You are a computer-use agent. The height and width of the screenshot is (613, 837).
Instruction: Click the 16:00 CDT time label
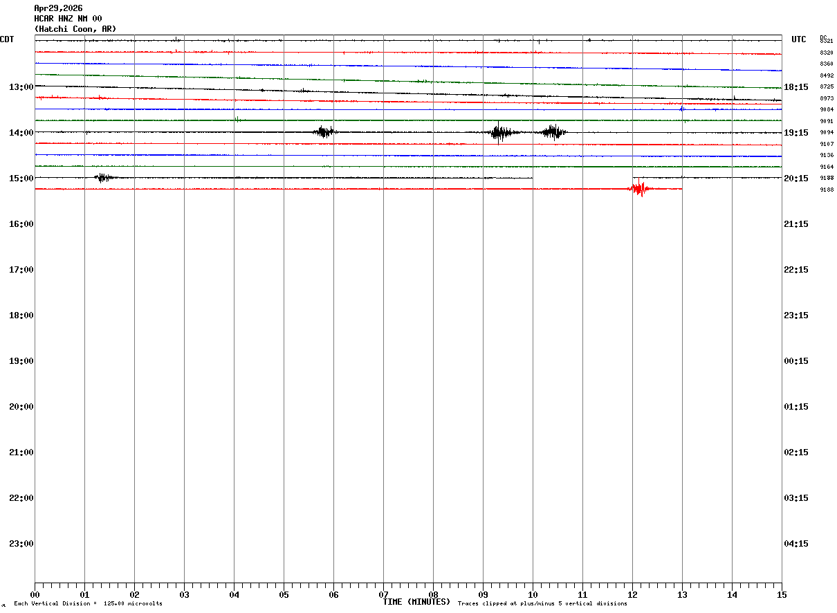21,223
